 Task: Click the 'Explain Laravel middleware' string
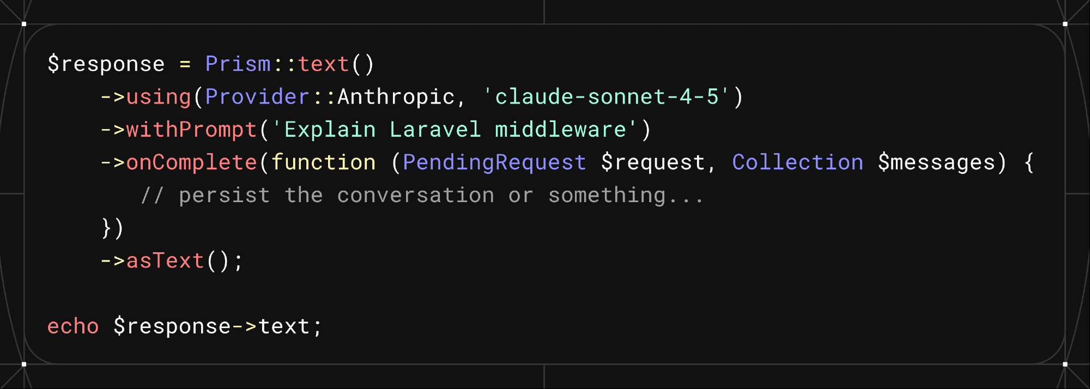pos(455,130)
